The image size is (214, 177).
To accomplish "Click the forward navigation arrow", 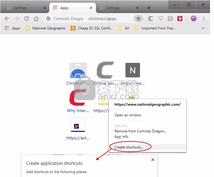I will click(x=17, y=19).
